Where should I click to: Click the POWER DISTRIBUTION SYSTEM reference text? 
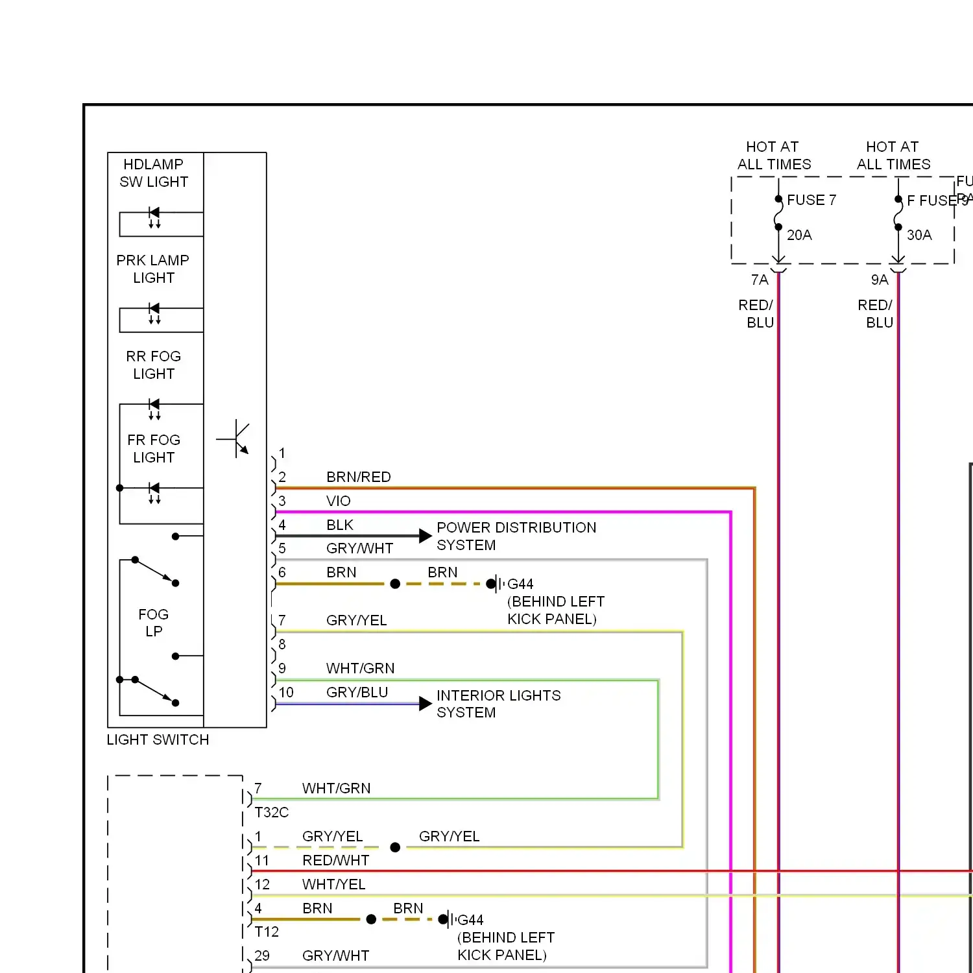point(516,536)
